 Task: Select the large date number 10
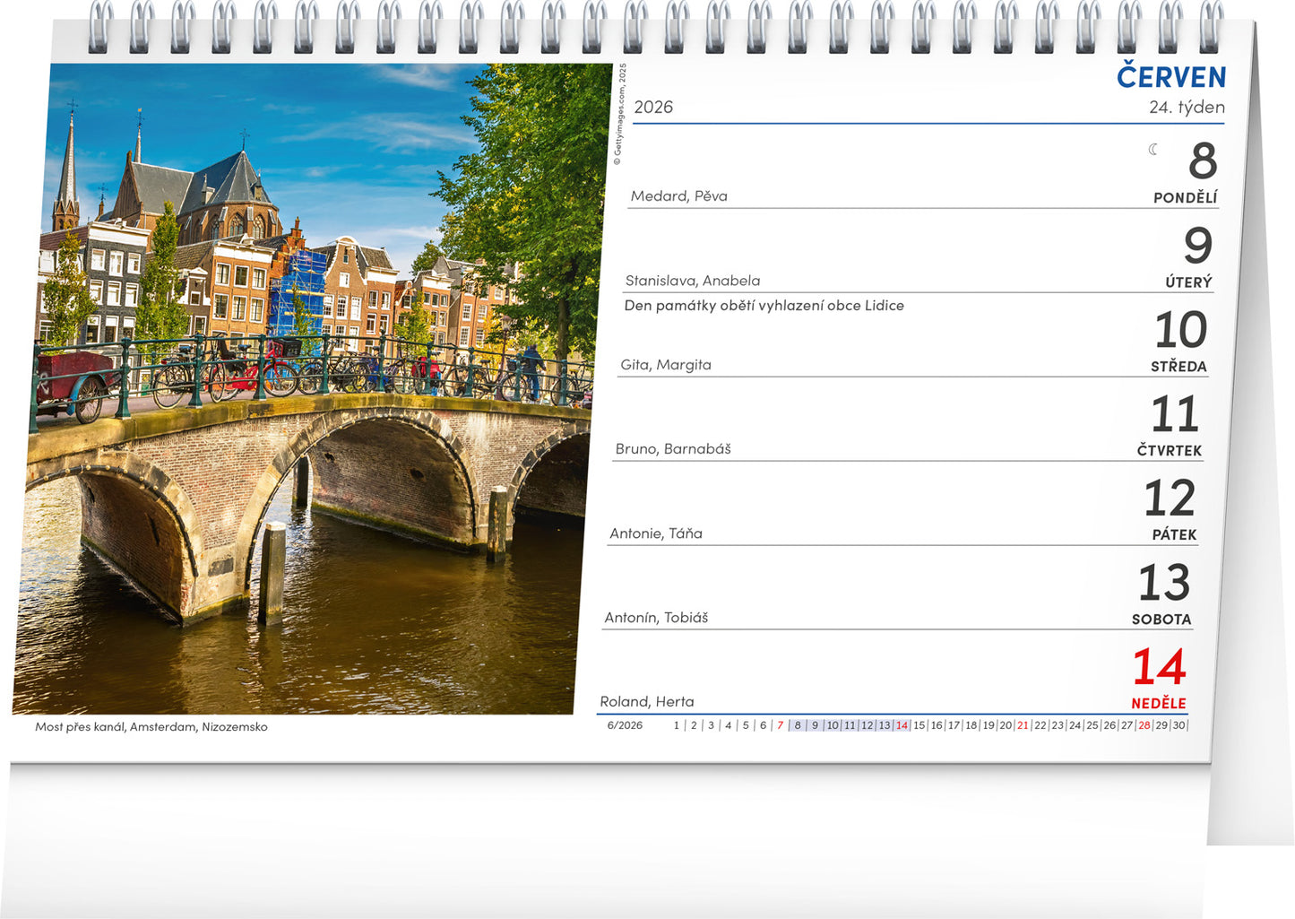coord(1180,330)
